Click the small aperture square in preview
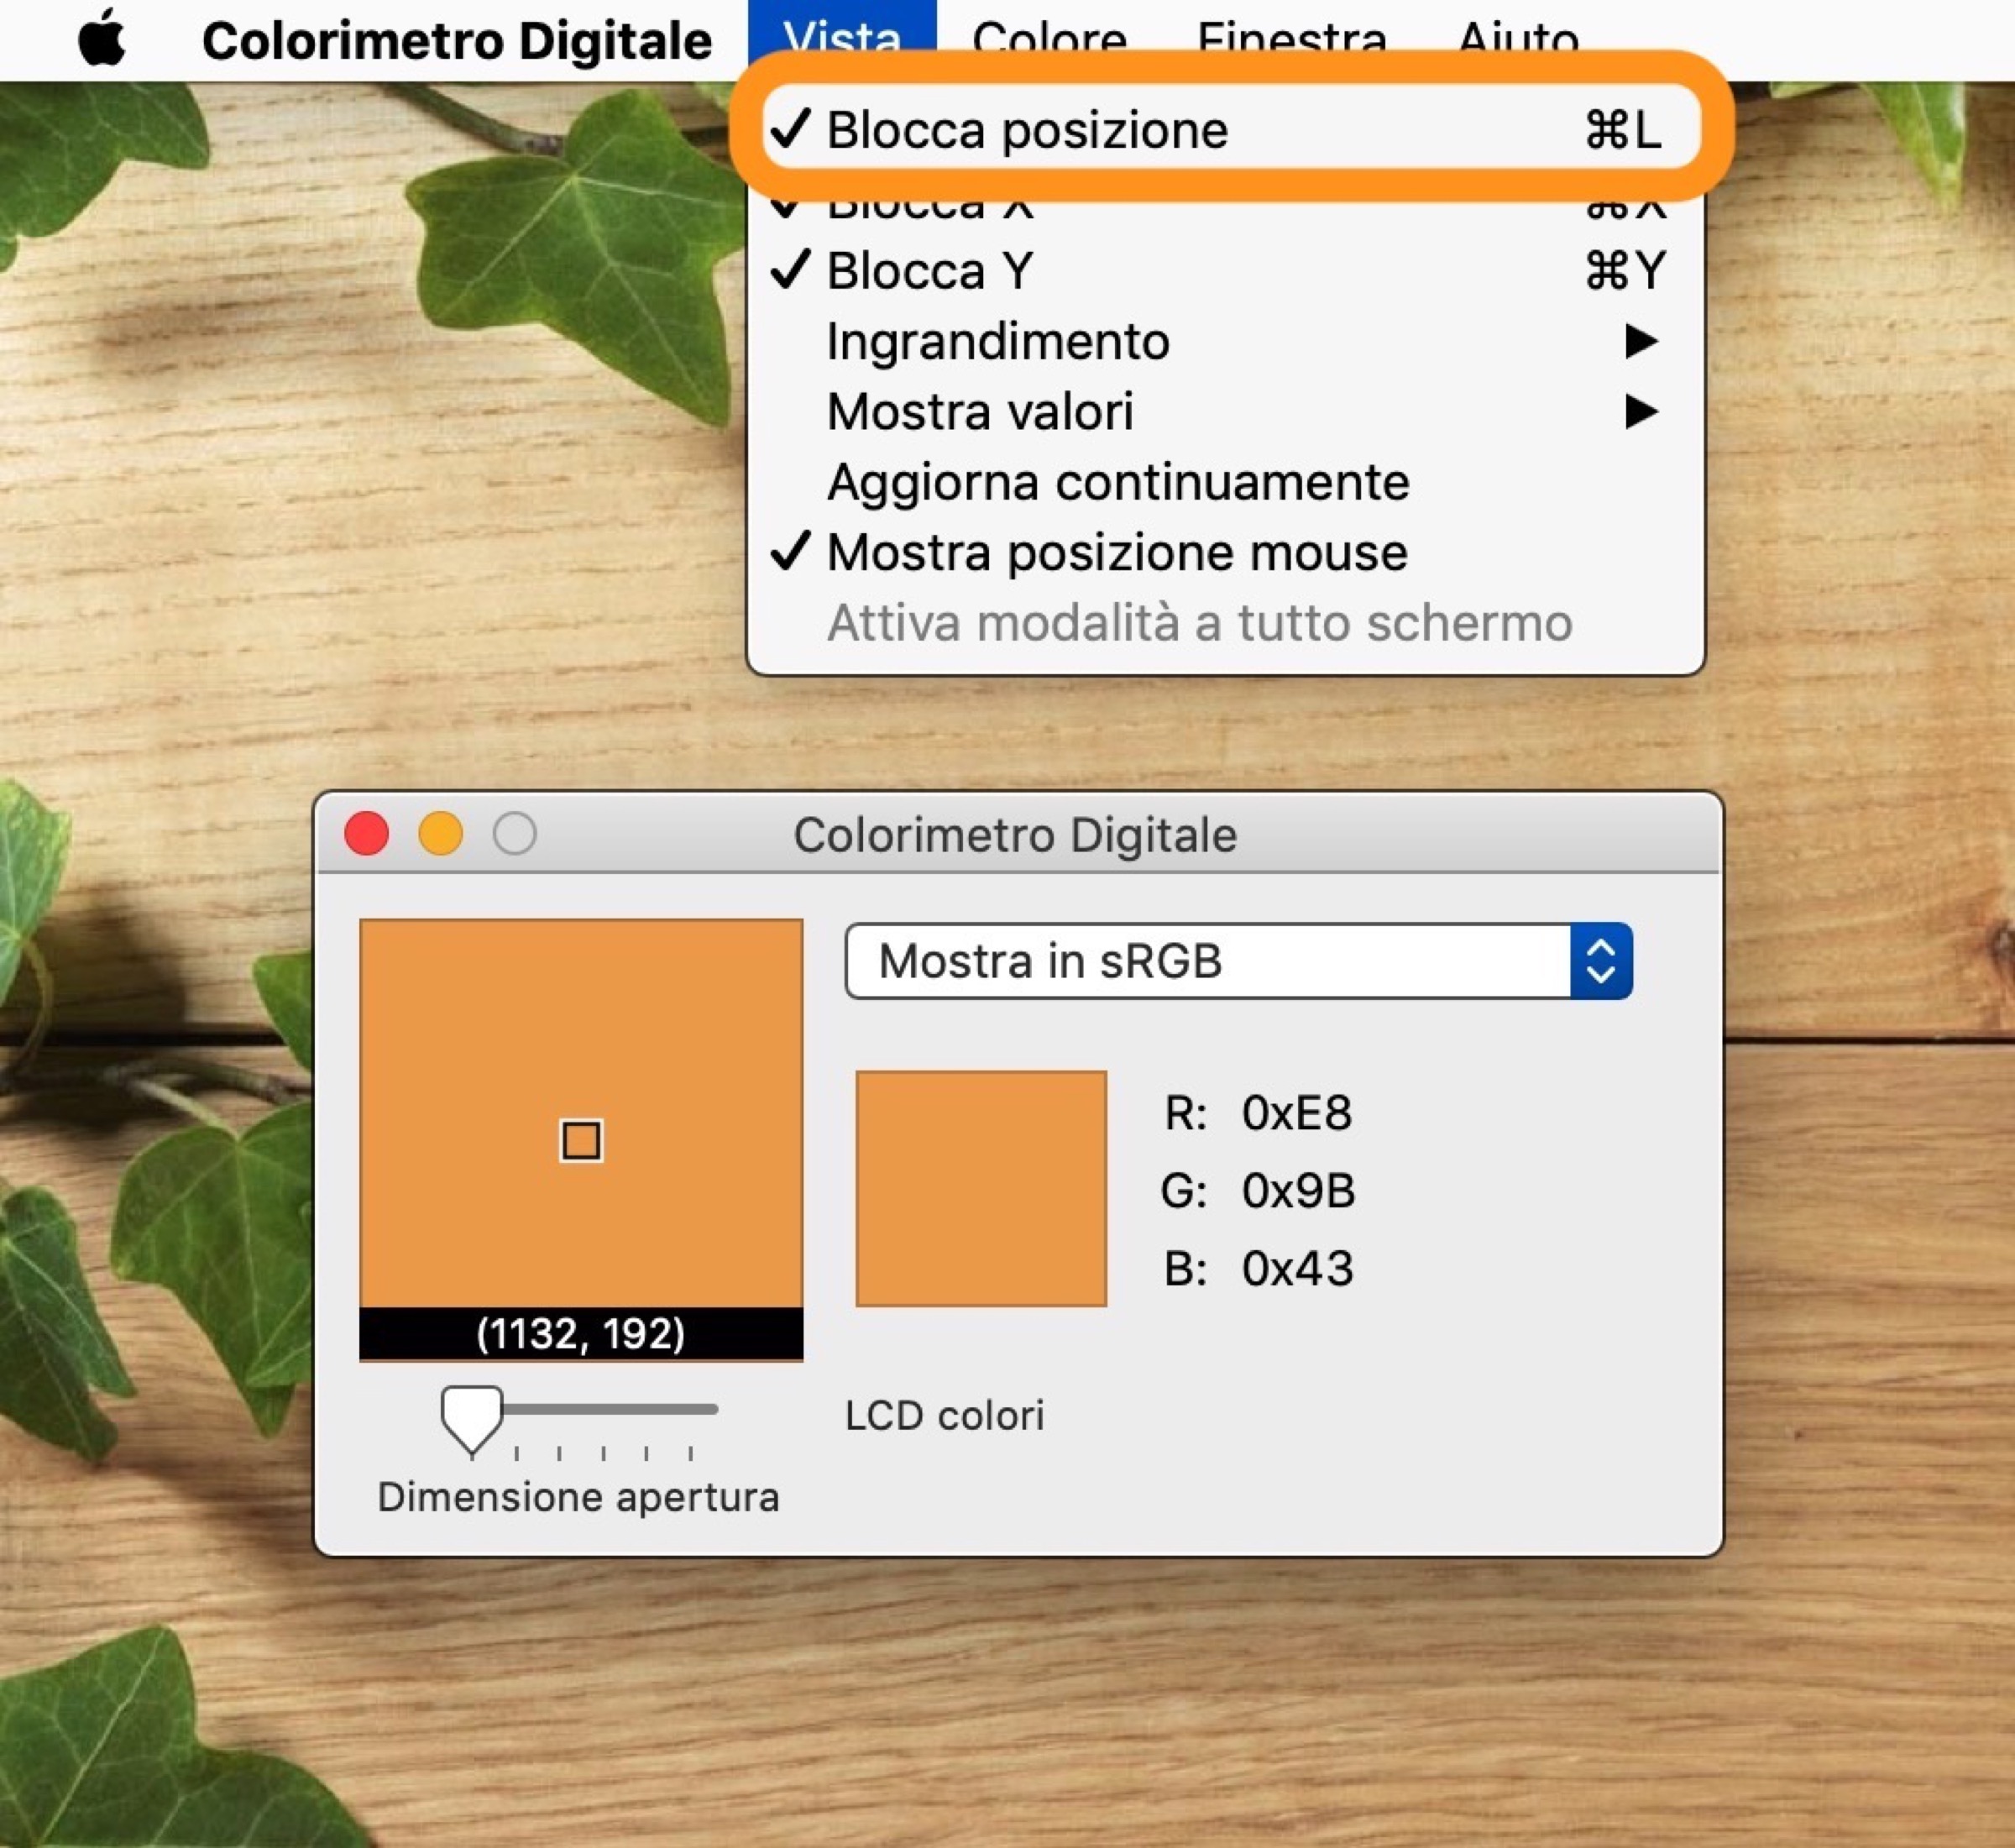Image resolution: width=2015 pixels, height=1848 pixels. [x=581, y=1140]
